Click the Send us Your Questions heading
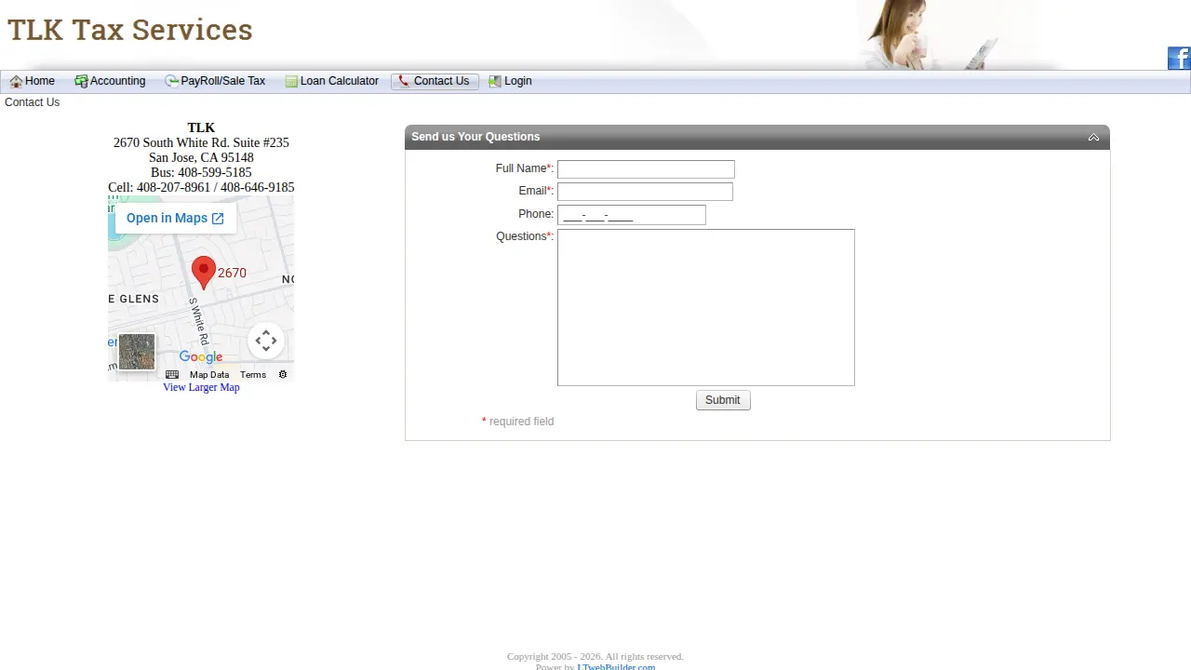Viewport: 1191px width, 670px height. (475, 137)
